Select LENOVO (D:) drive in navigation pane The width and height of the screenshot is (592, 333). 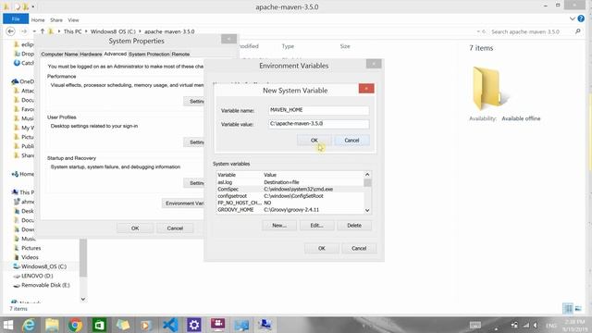tap(37, 276)
